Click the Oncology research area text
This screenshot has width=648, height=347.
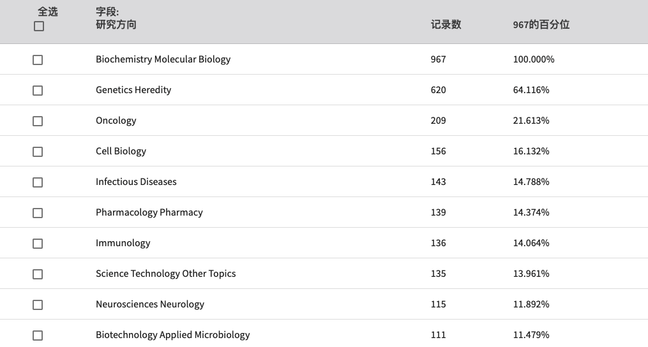[x=116, y=121]
